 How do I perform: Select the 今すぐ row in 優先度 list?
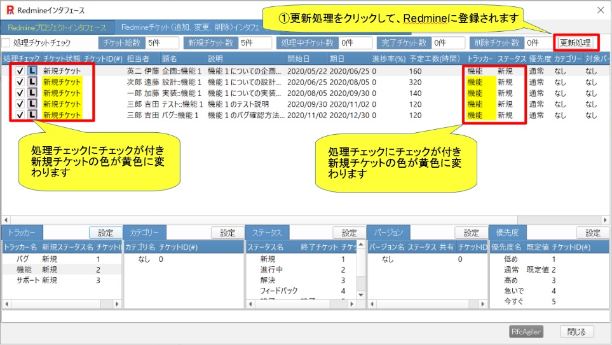549,301
